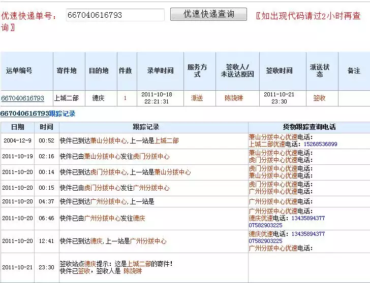Image resolution: width=370 pixels, height=283 pixels.
Task: Click 陈饶琳 in the final tracking record
Action: click(x=133, y=271)
